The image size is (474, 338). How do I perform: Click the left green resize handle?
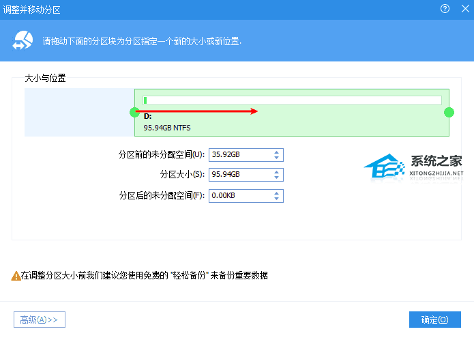(134, 112)
